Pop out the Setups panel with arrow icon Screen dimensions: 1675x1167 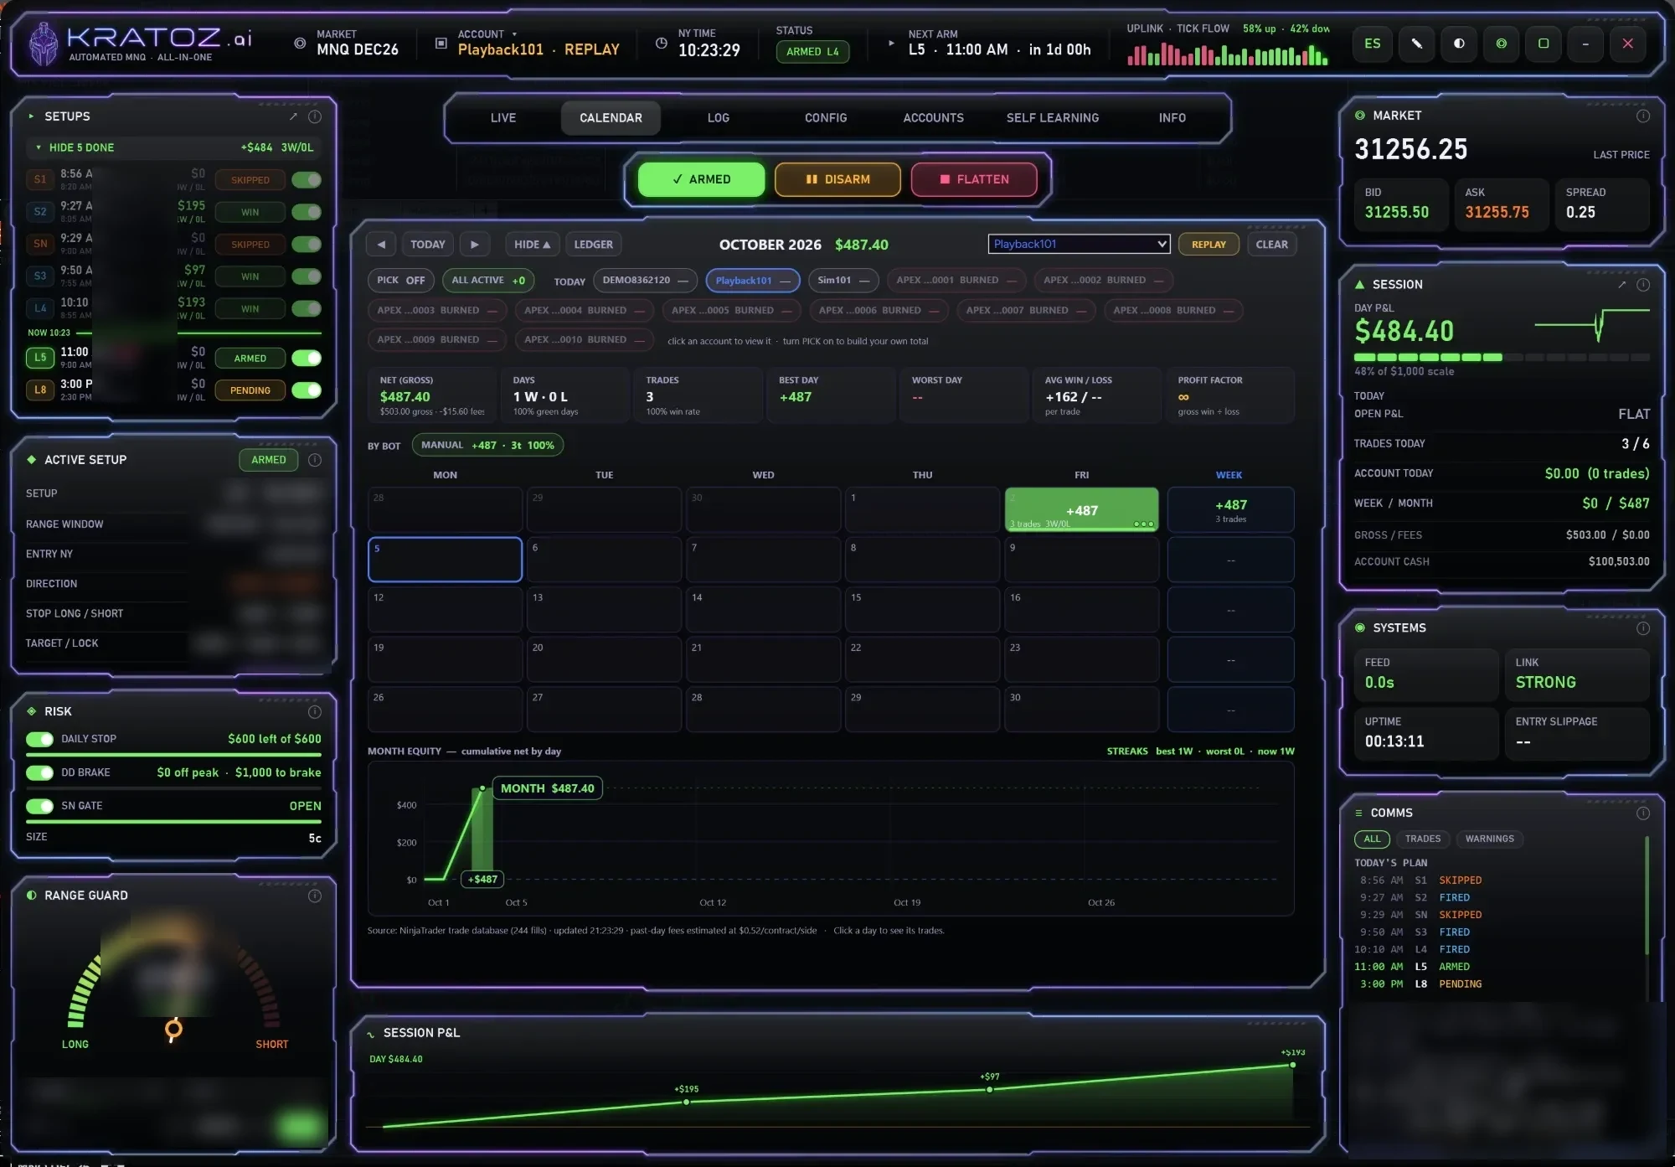pos(293,116)
